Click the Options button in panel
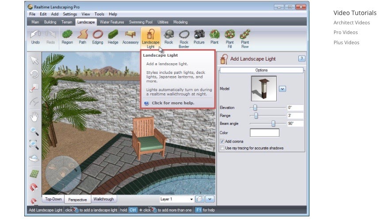Viewport: 389px width, 219px height. click(262, 70)
